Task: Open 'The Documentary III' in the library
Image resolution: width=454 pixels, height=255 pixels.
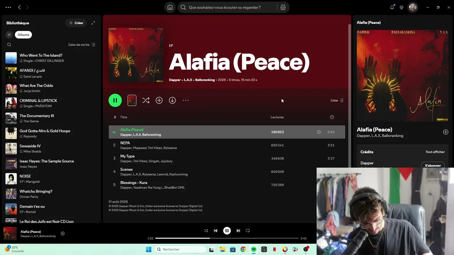Action: (51, 118)
